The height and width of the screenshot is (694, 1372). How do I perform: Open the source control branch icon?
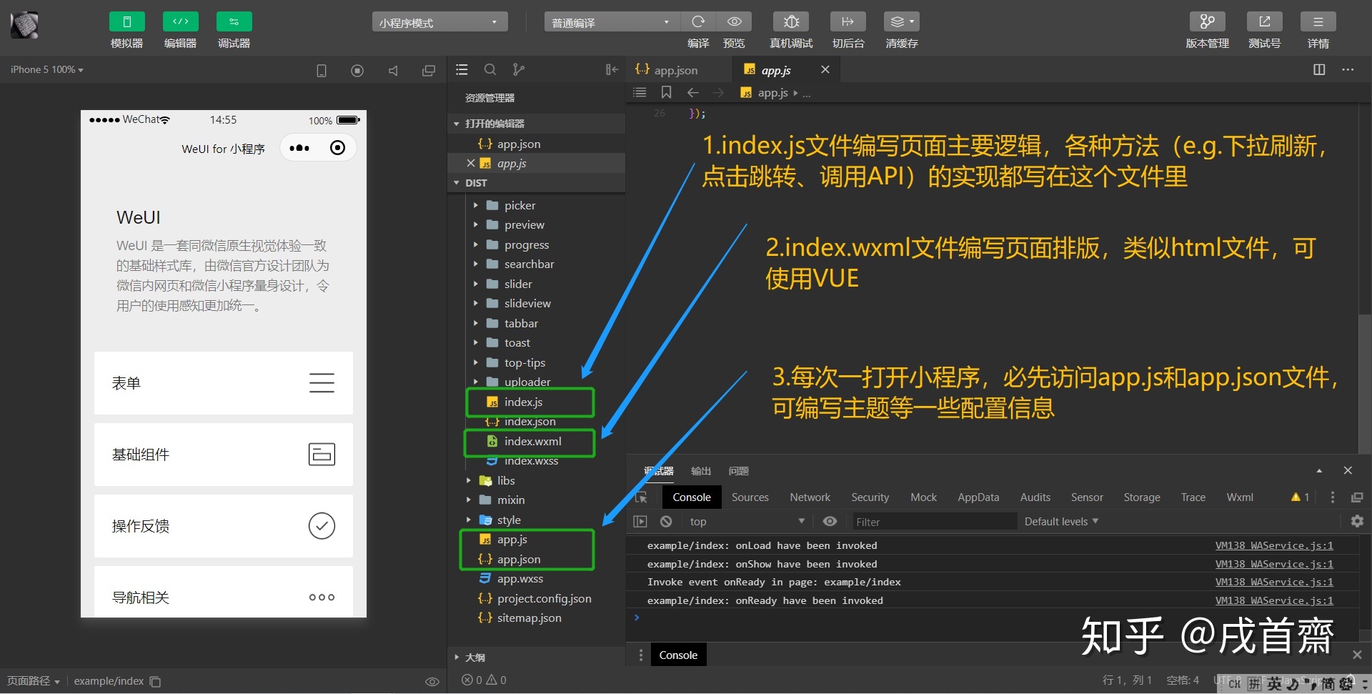tap(519, 69)
